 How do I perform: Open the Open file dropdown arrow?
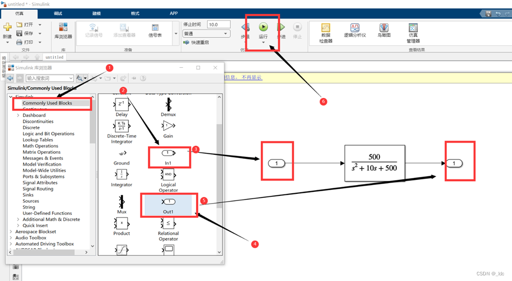[40, 25]
